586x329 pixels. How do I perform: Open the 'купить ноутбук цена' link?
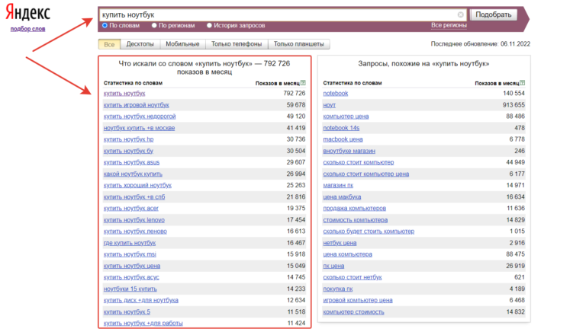pos(132,266)
